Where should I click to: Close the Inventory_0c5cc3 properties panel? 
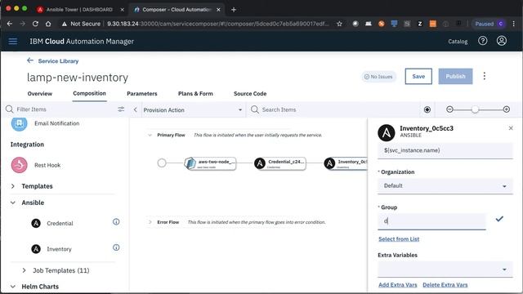(511, 128)
